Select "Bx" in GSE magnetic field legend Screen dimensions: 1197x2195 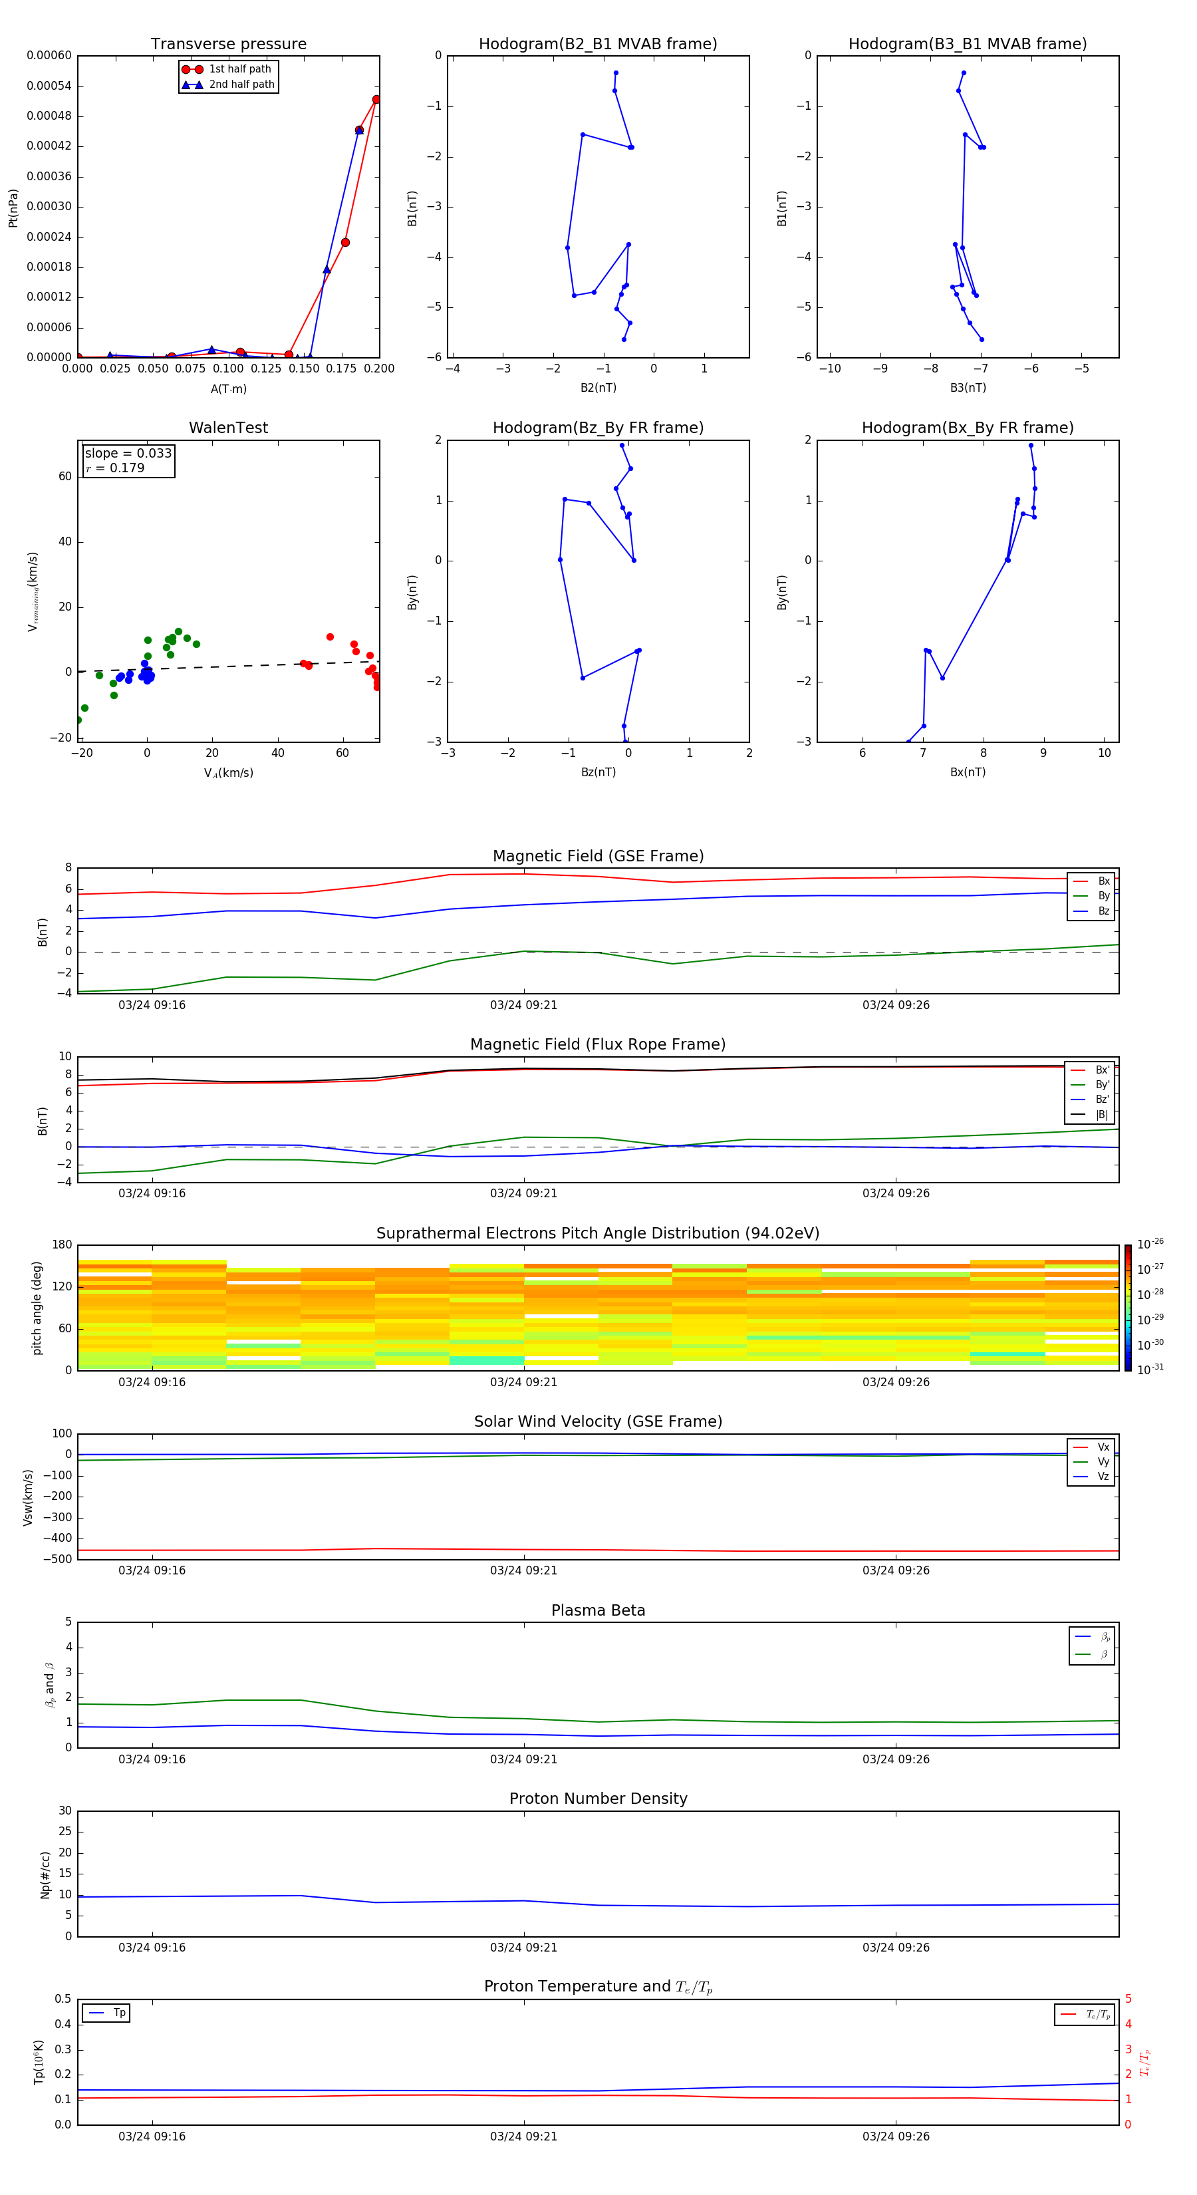(x=1091, y=881)
